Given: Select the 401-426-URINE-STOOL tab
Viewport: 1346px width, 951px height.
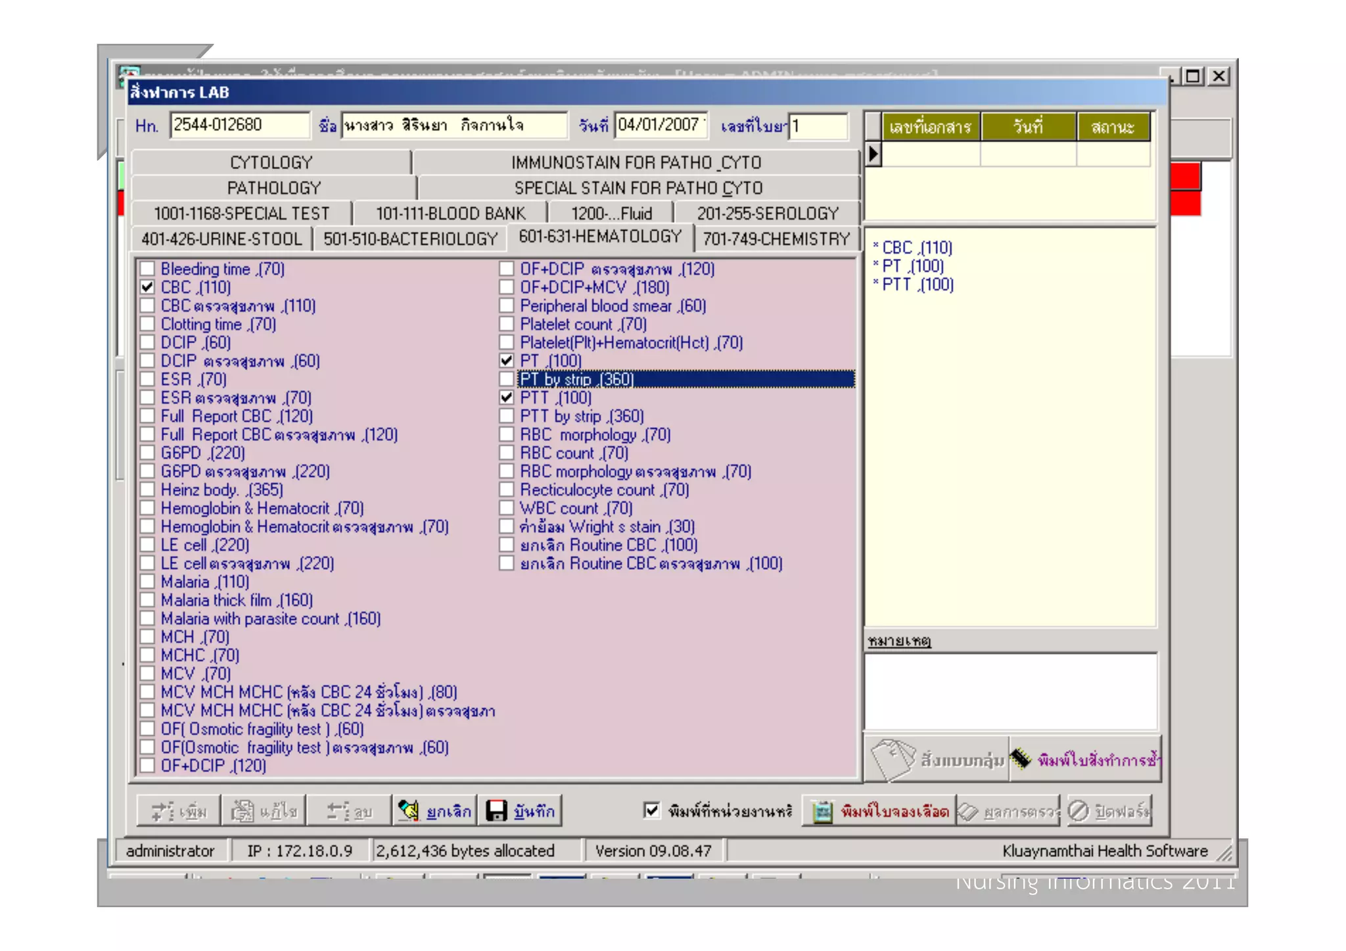Looking at the screenshot, I should click(221, 239).
